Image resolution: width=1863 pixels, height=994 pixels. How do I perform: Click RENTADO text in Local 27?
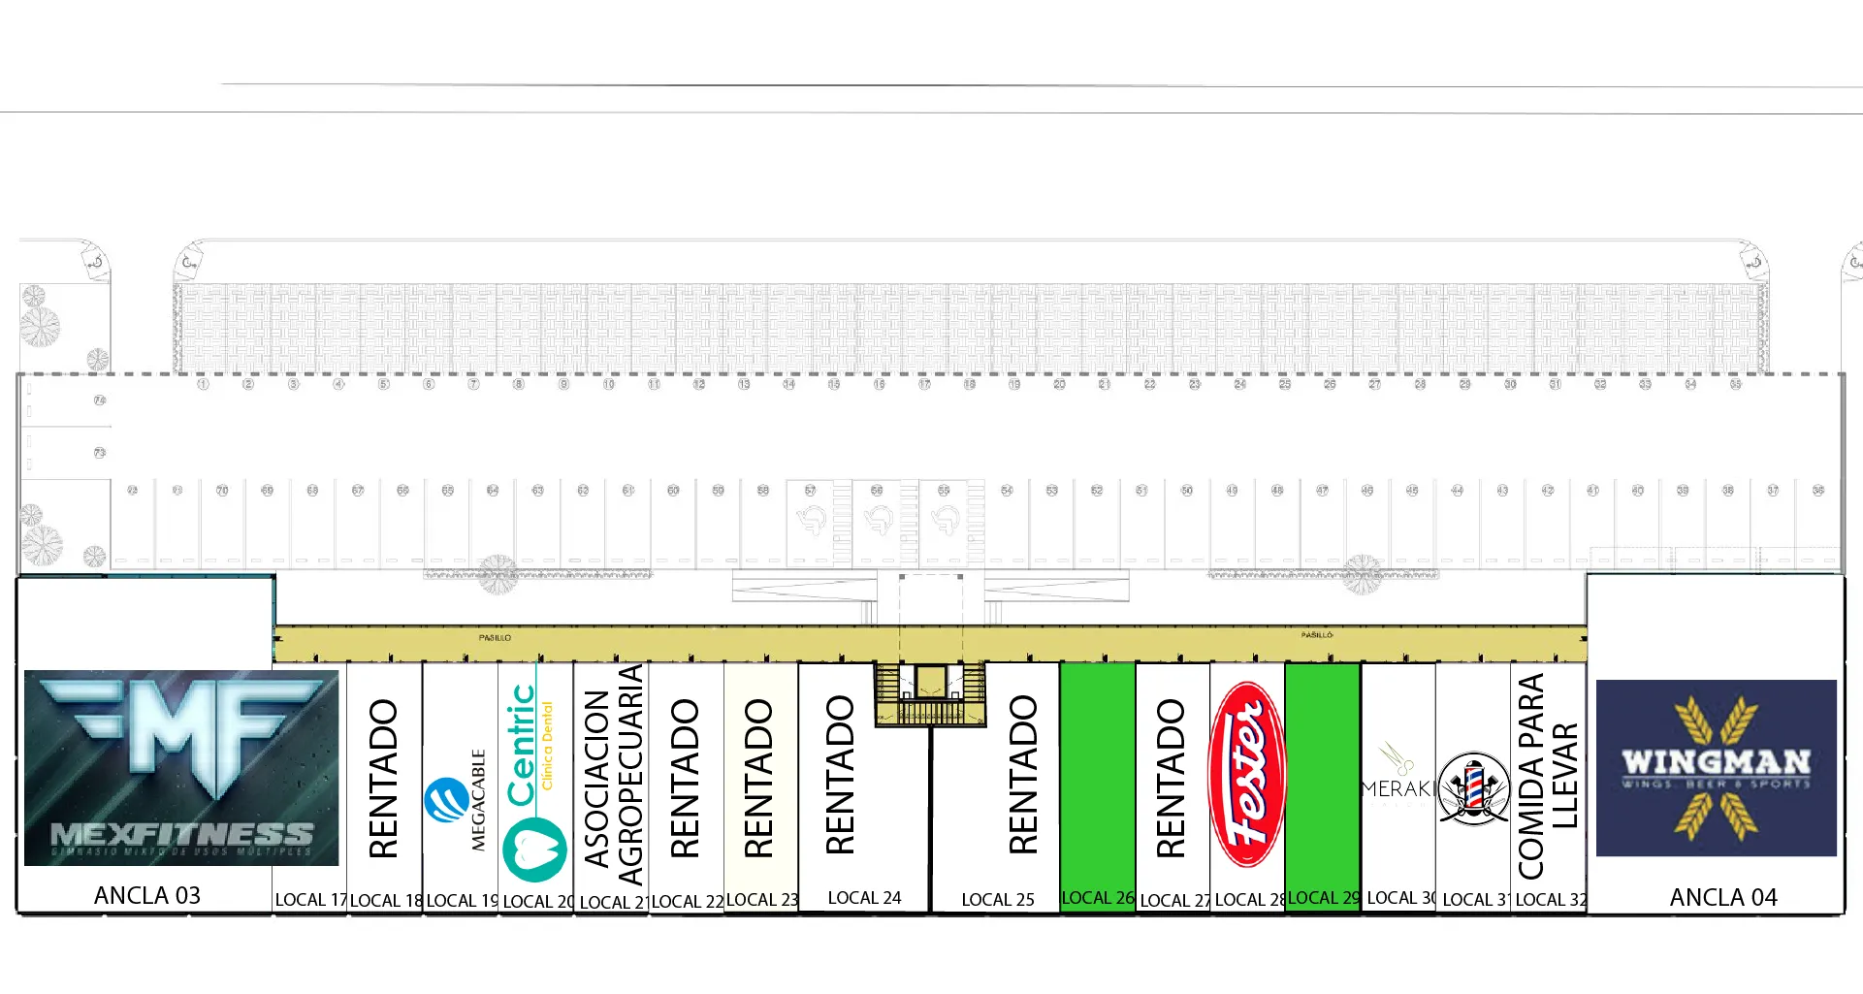[1171, 779]
